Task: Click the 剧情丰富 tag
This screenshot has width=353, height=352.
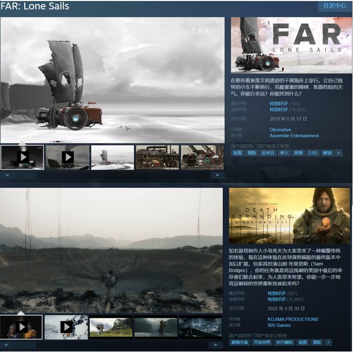Action: (240, 342)
